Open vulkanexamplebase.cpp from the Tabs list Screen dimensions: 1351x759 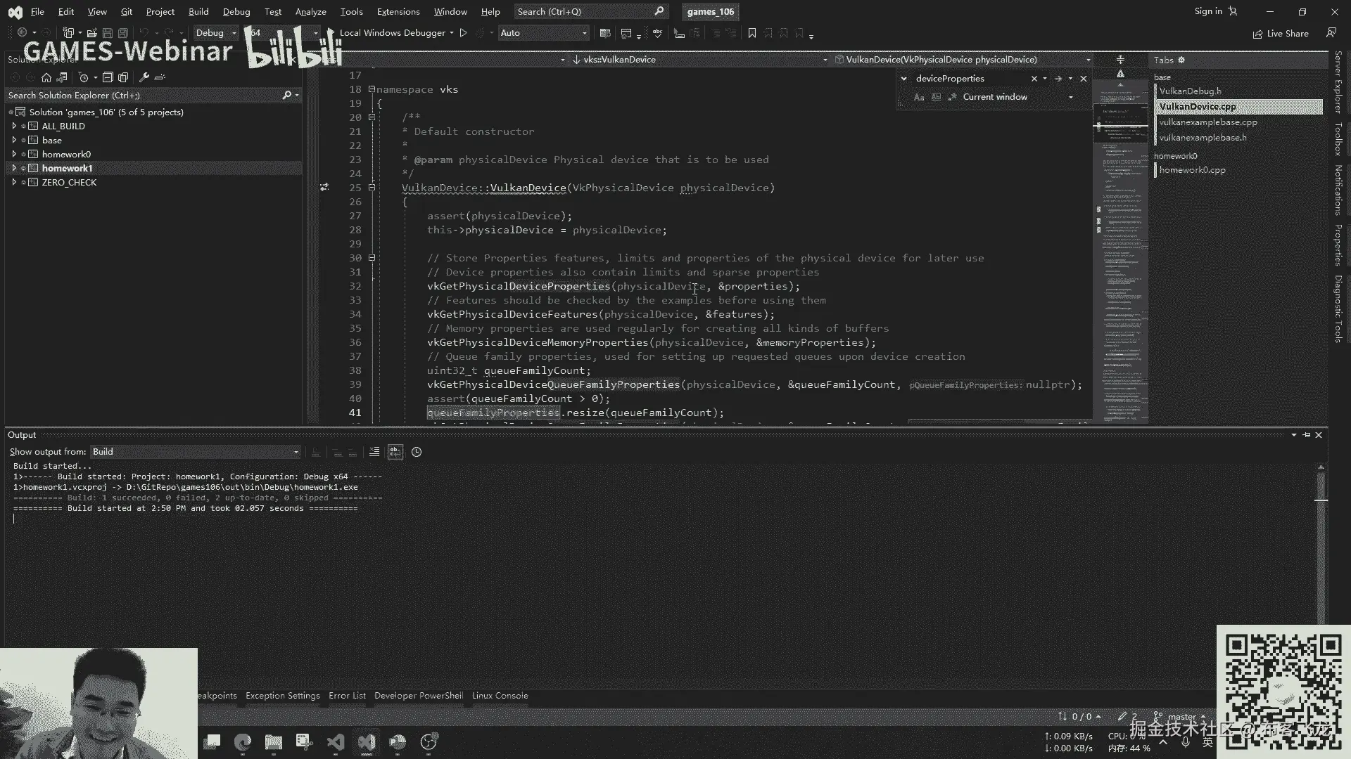point(1207,122)
